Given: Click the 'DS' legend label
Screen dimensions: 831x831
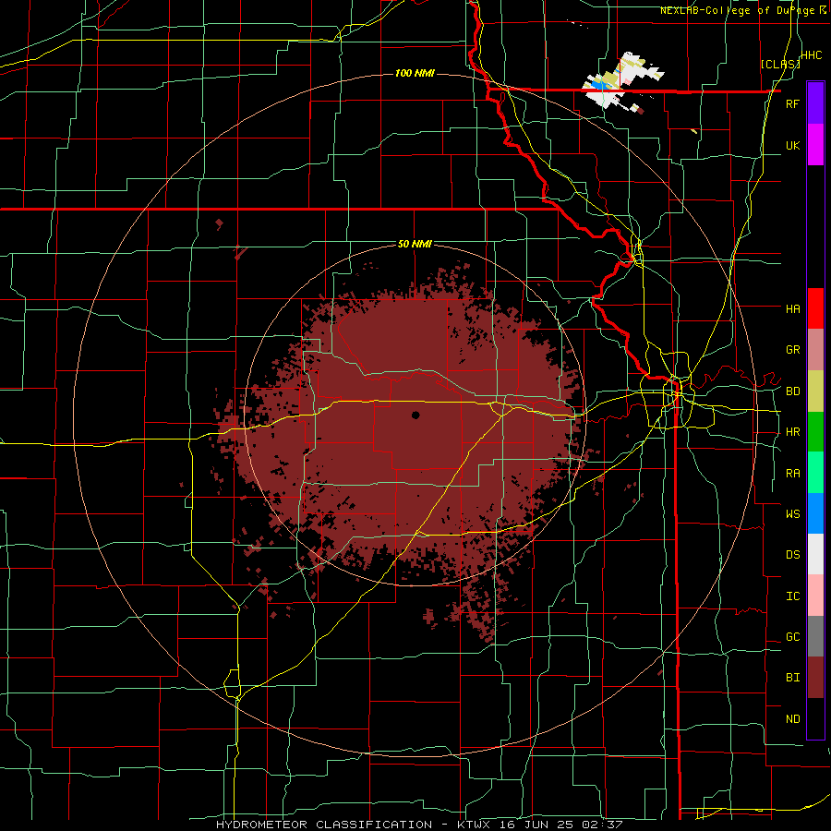Looking at the screenshot, I should point(792,555).
